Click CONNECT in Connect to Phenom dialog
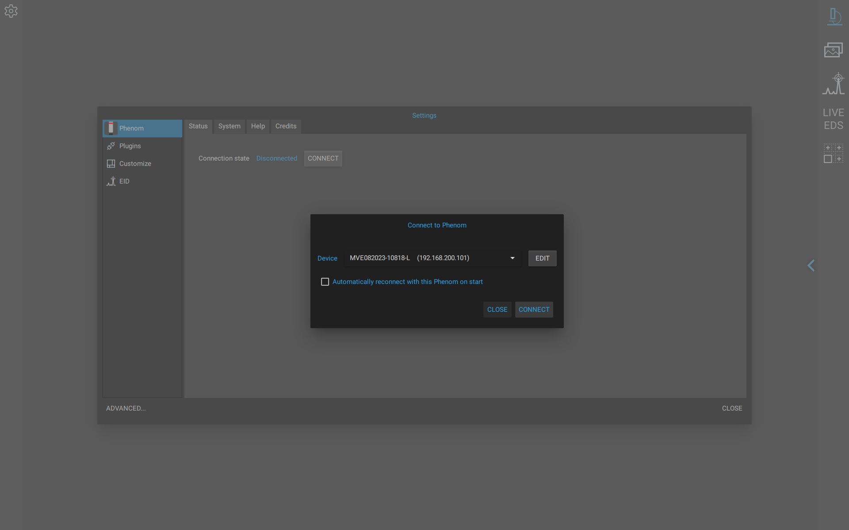The width and height of the screenshot is (849, 530). (534, 310)
